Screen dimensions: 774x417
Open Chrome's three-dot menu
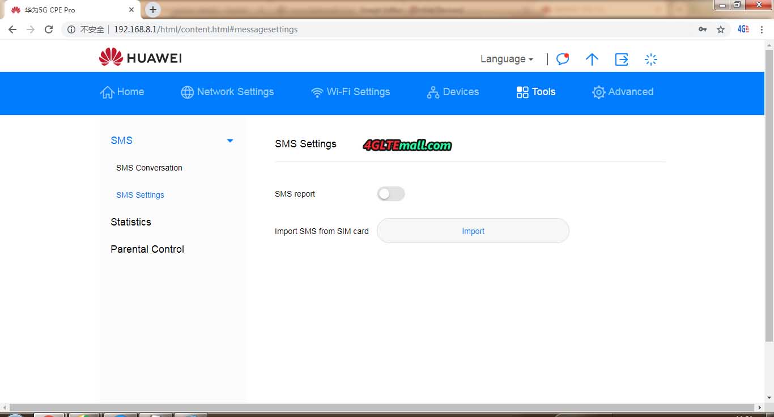click(x=762, y=29)
